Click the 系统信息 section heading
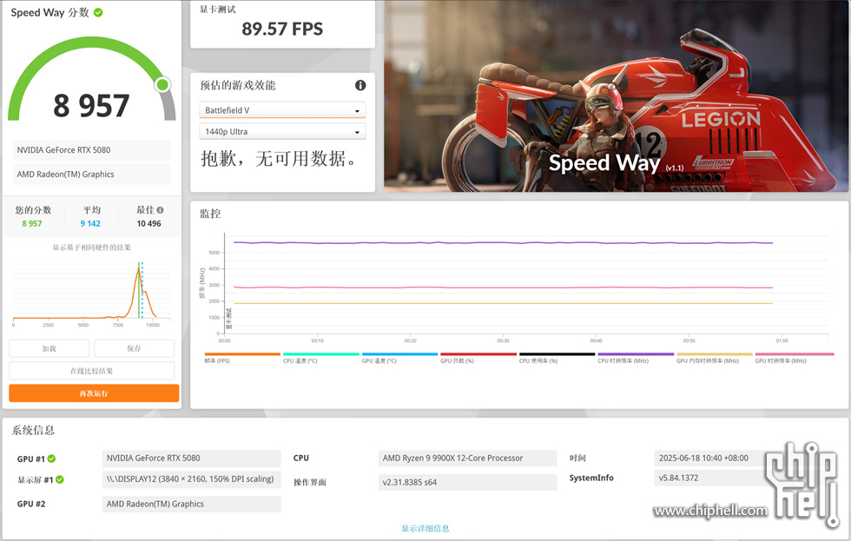The image size is (851, 541). (x=34, y=431)
